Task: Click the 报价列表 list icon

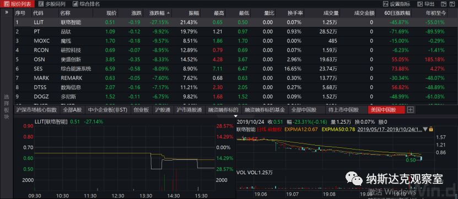Action: (x=6, y=4)
